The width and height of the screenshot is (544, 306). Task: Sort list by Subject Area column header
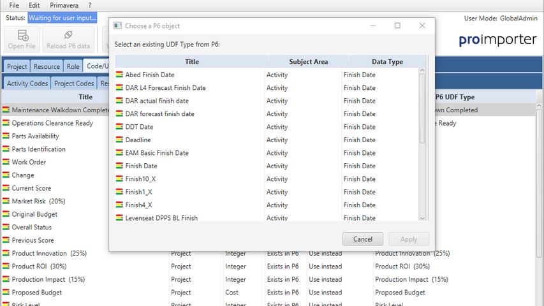point(308,62)
